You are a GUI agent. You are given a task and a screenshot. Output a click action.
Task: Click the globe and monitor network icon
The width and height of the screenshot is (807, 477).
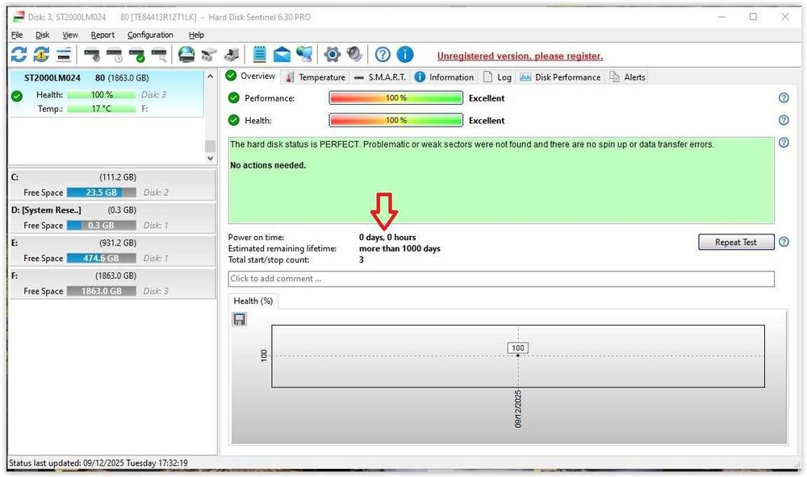click(304, 54)
